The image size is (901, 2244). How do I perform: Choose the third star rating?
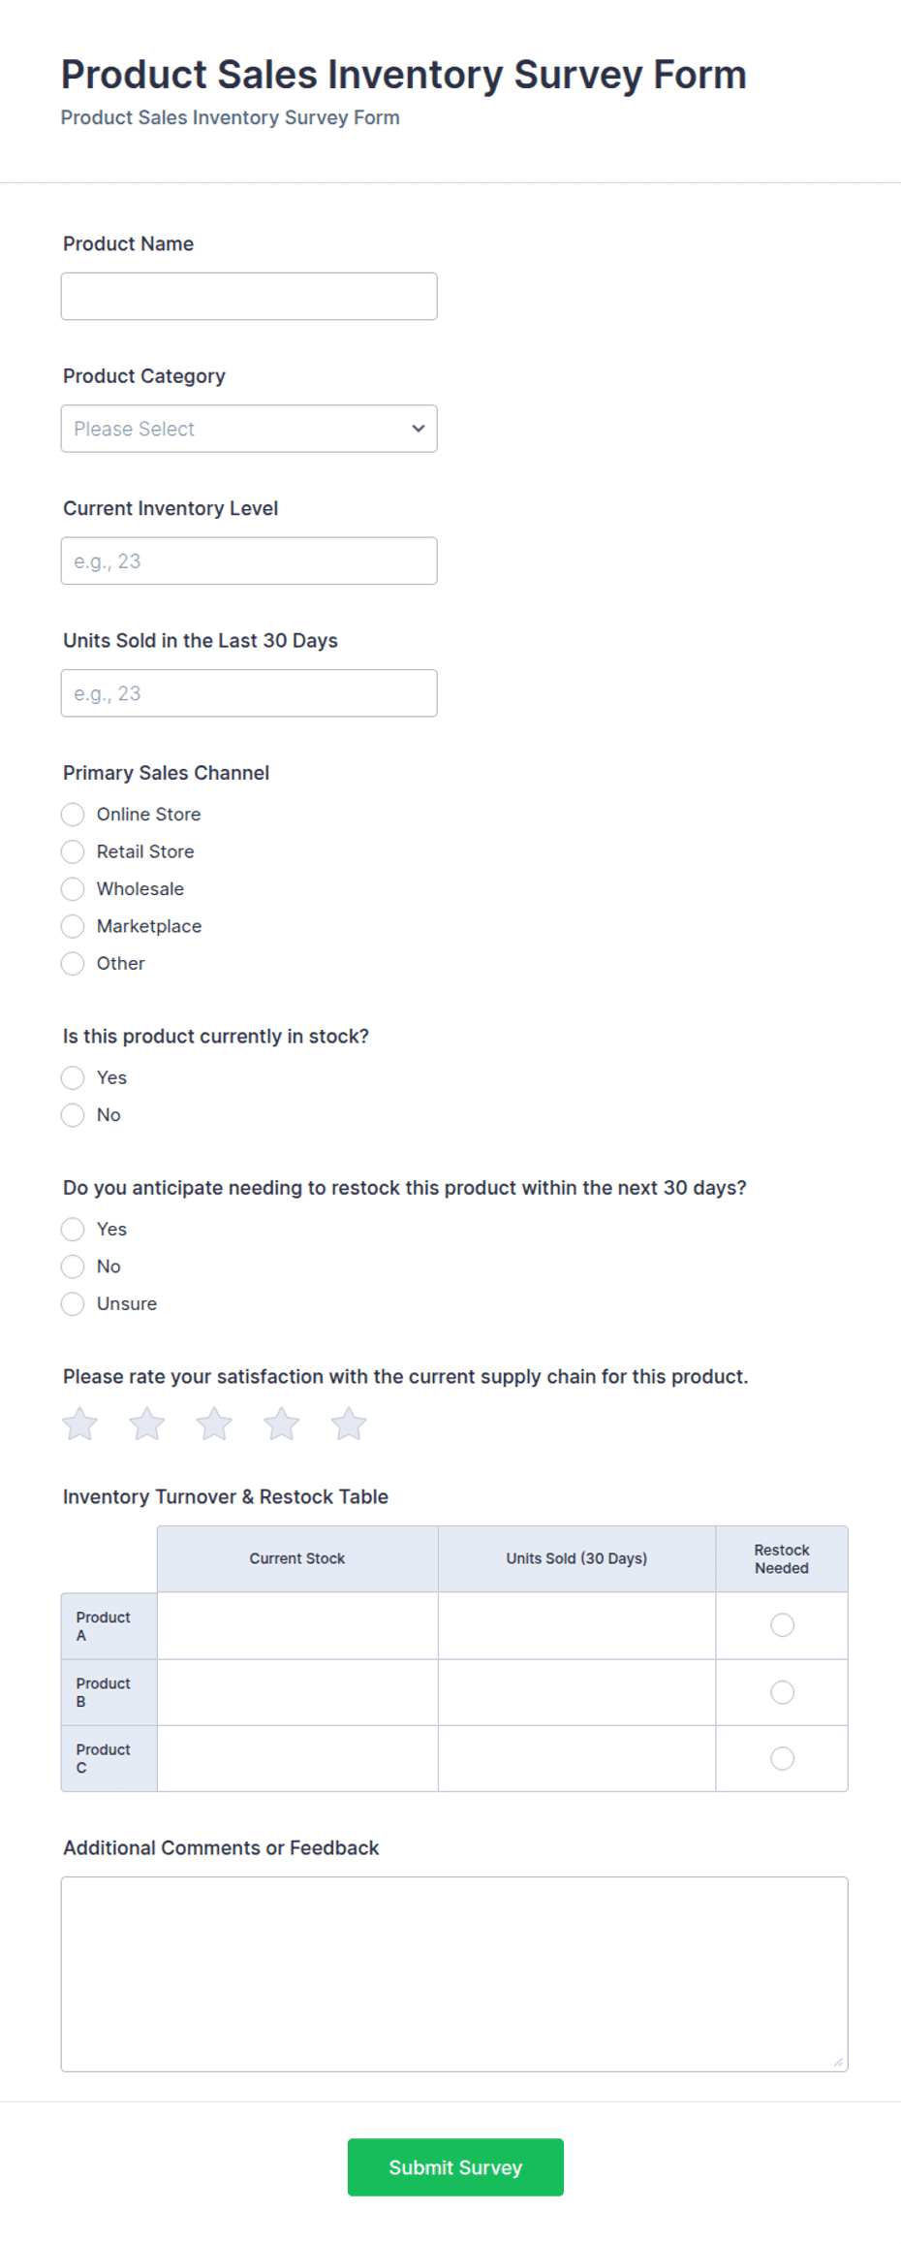click(x=214, y=1424)
